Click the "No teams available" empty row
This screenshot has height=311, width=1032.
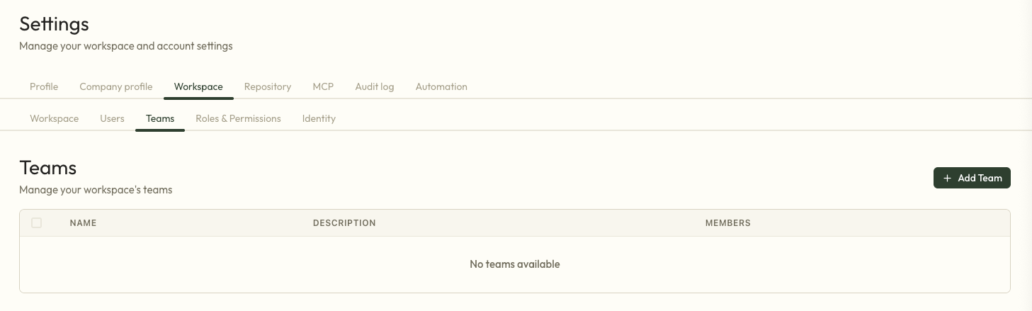tap(515, 264)
